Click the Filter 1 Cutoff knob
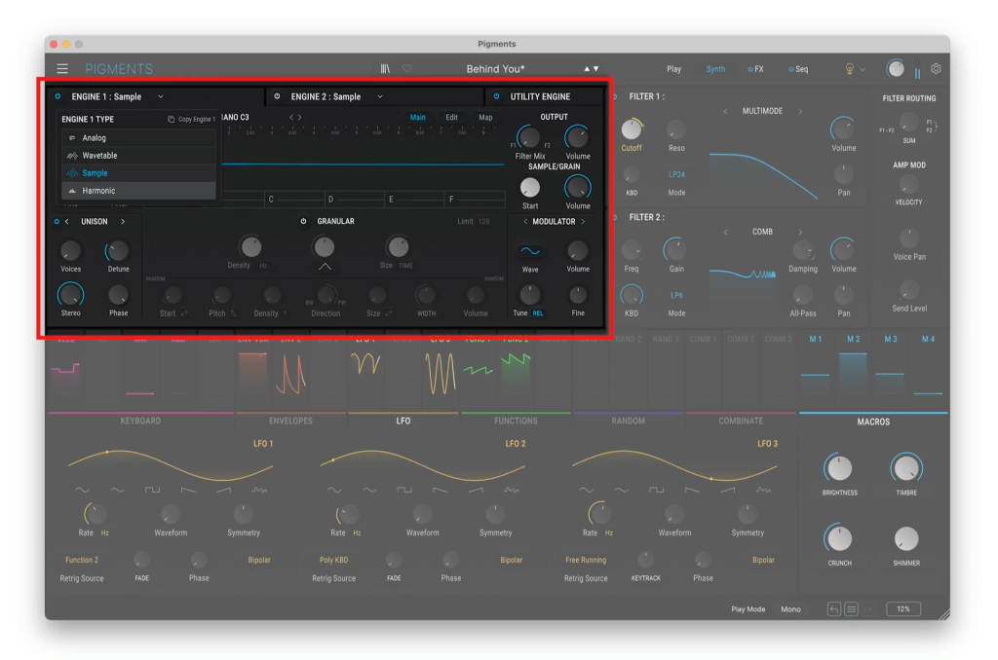 point(632,129)
